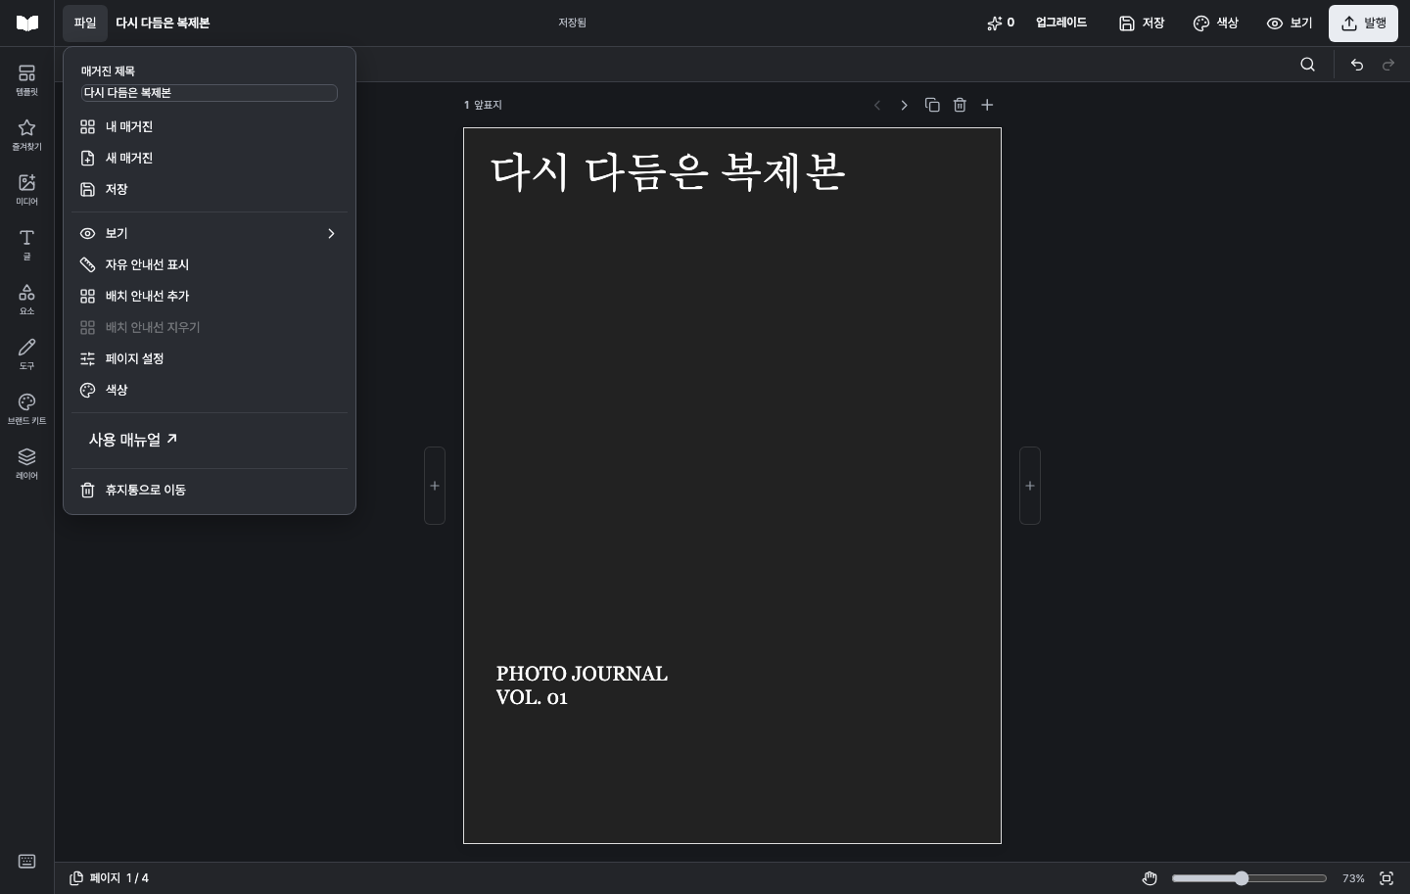Adjust the zoom slider
The height and width of the screenshot is (894, 1410).
[1248, 878]
